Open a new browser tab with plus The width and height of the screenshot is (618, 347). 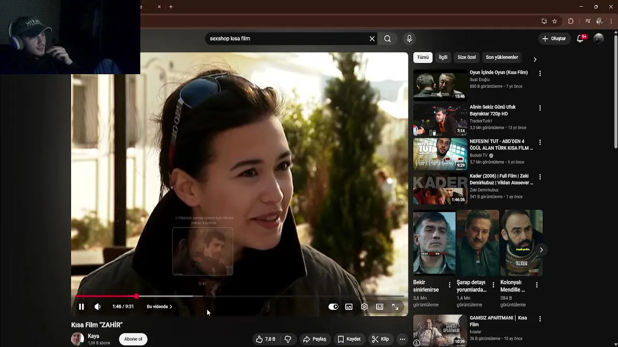[x=170, y=7]
